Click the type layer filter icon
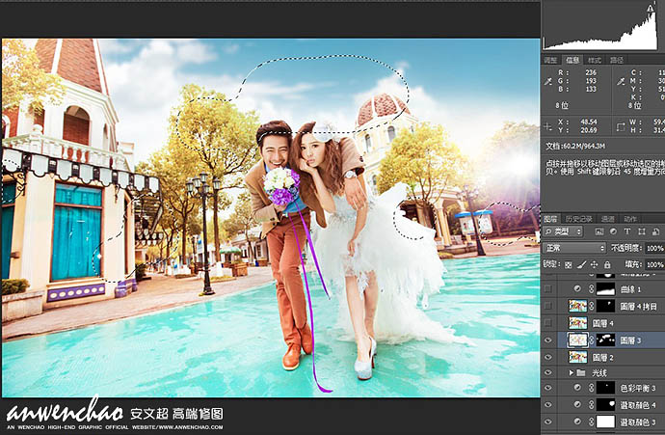This screenshot has width=665, height=435. (x=627, y=232)
